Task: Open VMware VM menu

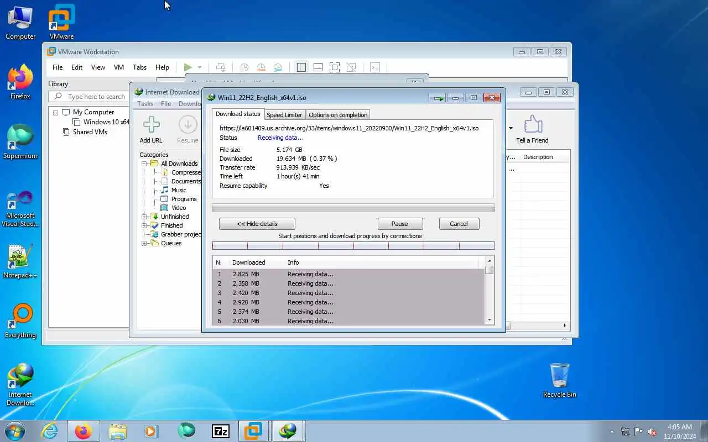Action: click(x=119, y=67)
